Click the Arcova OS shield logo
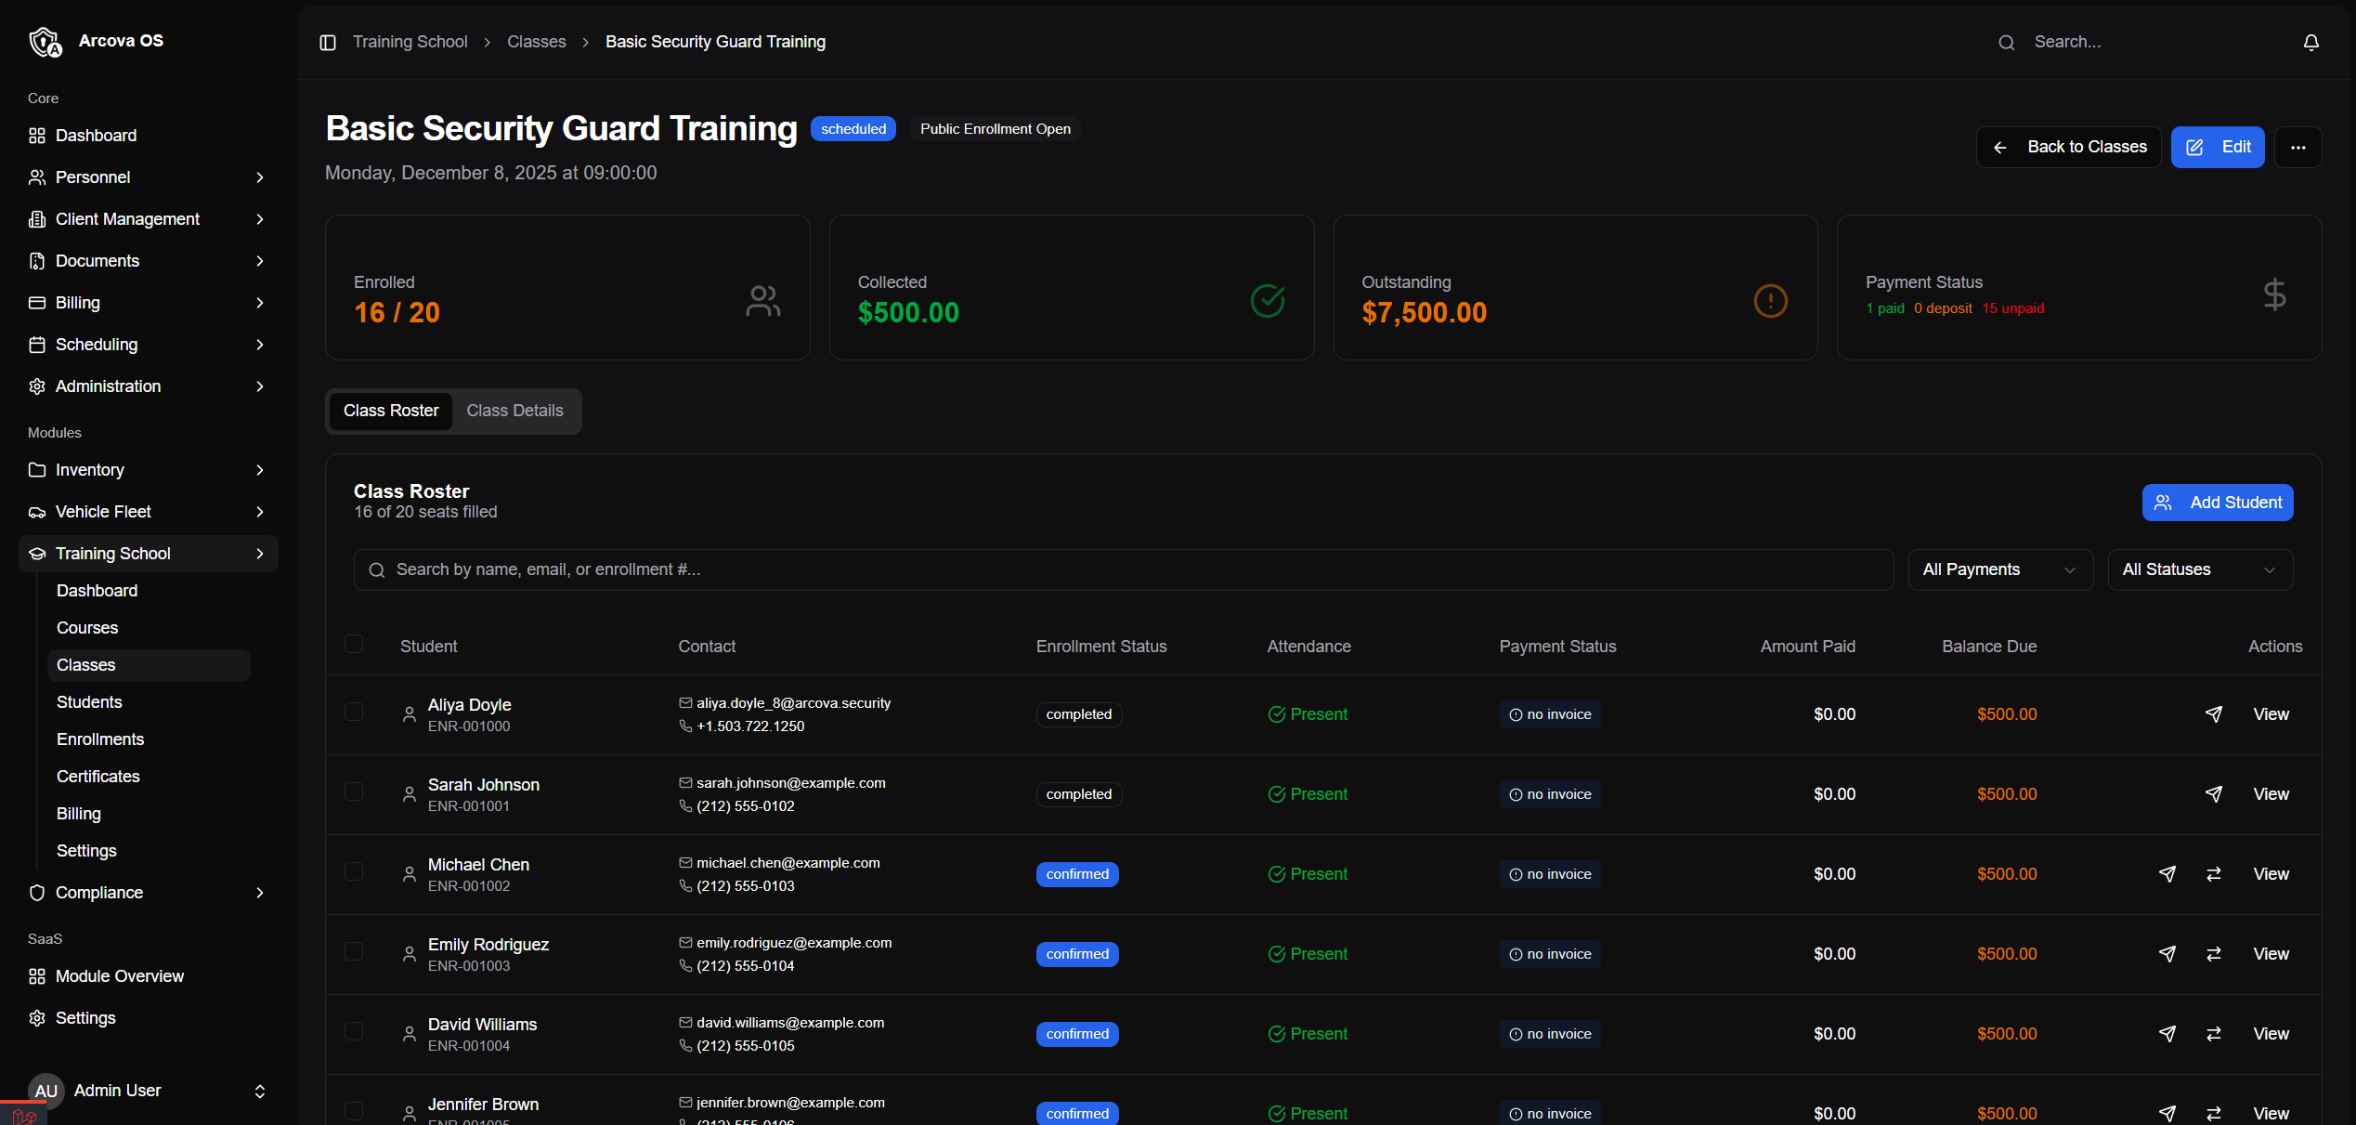 [x=46, y=42]
